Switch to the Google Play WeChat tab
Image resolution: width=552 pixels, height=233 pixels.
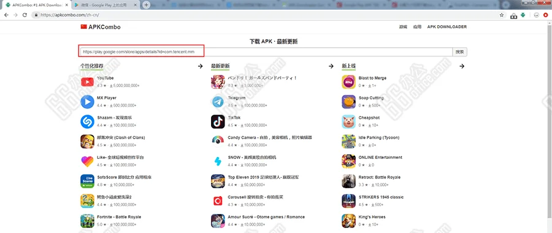(105, 5)
